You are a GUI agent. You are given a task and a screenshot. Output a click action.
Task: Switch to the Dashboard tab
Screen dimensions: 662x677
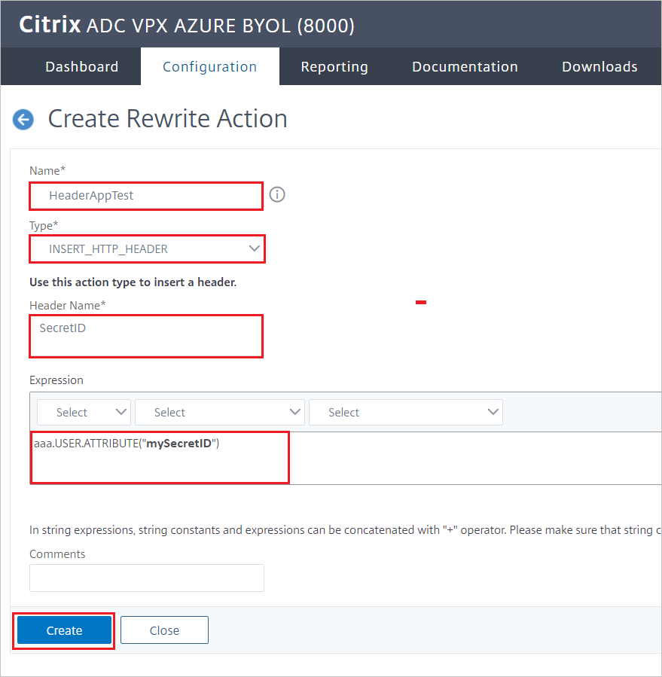[81, 66]
